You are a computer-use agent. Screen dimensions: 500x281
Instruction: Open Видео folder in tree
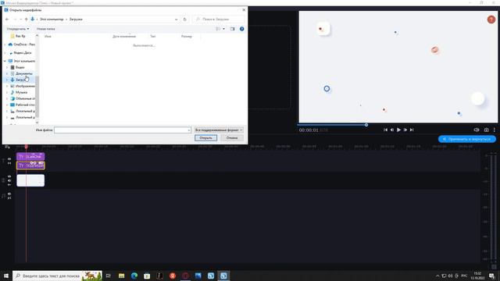[20, 68]
